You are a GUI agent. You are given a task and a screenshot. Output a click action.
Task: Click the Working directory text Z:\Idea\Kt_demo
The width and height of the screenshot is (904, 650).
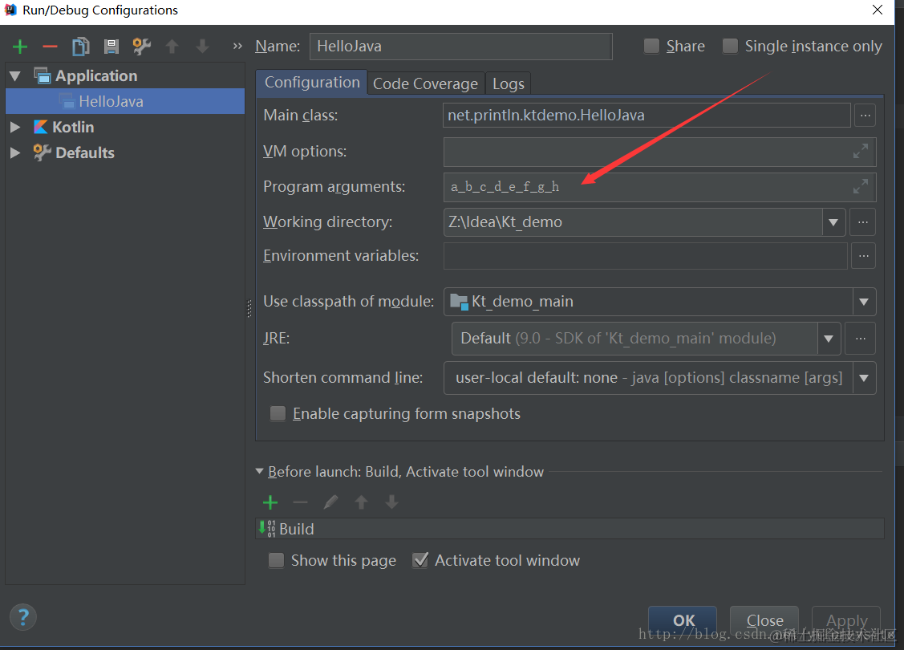(x=505, y=222)
